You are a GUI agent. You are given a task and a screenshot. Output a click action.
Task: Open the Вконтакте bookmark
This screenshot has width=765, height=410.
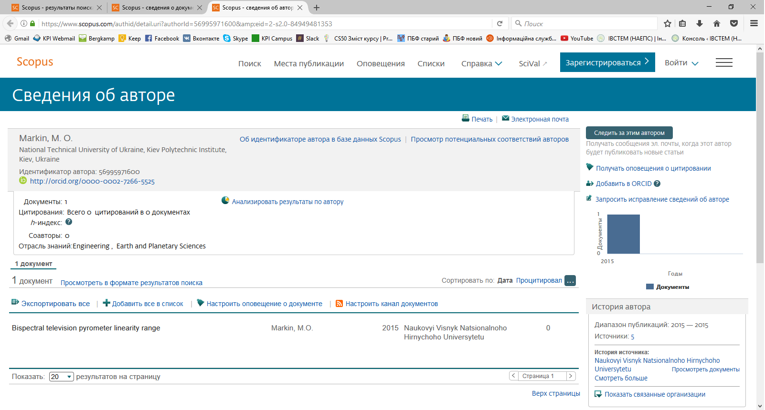[x=201, y=39]
